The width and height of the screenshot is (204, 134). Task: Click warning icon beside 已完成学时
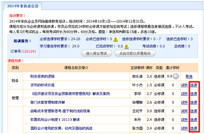point(126,46)
